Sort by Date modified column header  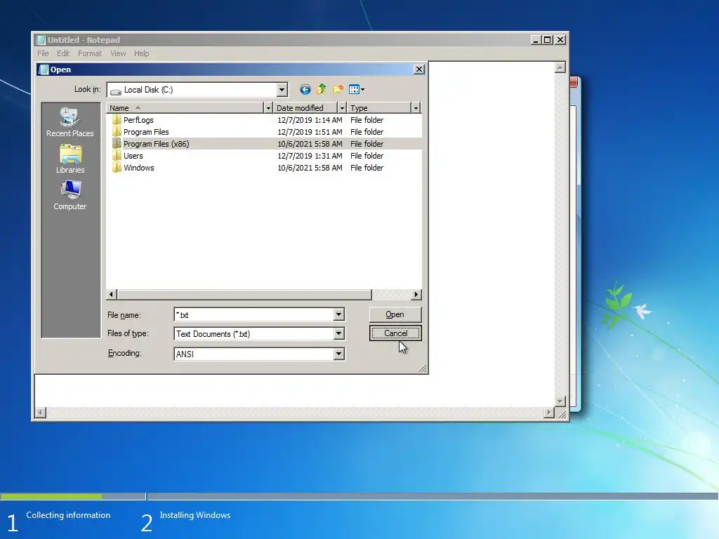point(305,108)
